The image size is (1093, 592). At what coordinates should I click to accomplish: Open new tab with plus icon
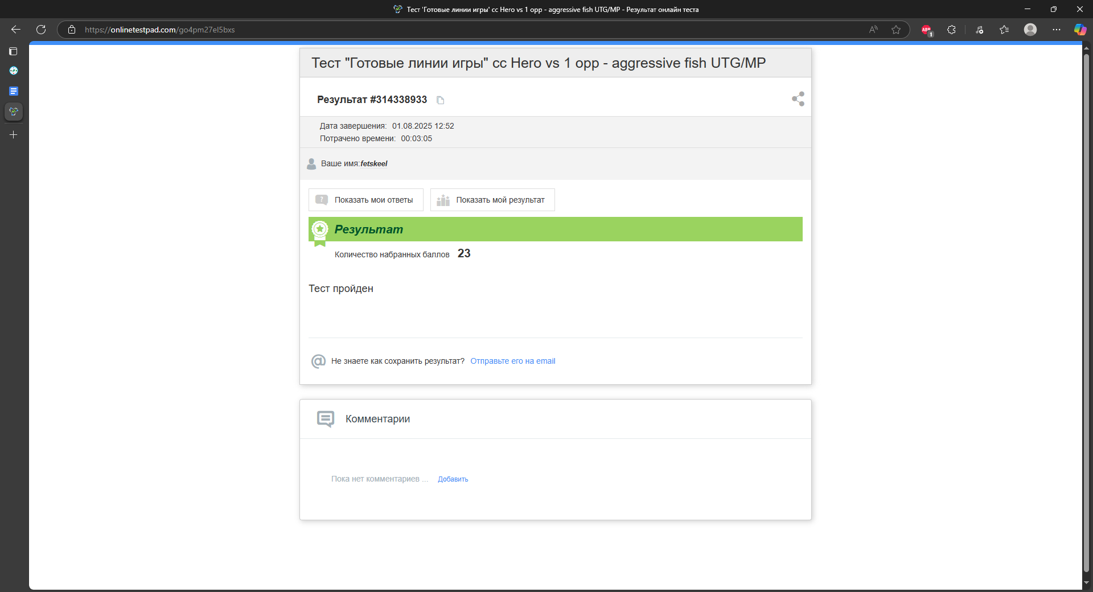[14, 135]
